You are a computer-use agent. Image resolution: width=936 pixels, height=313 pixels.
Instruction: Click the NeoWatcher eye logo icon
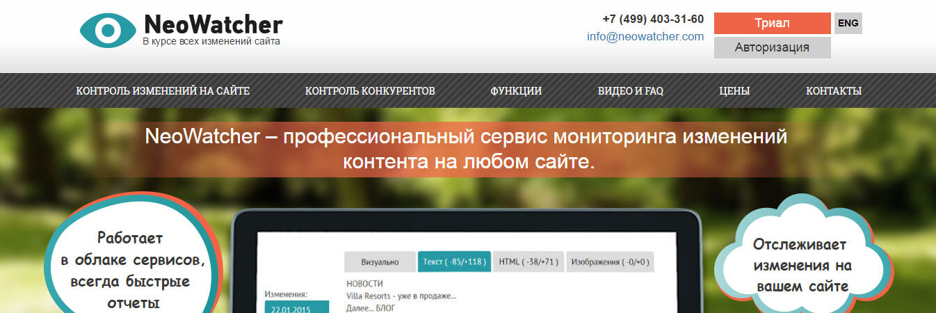(108, 31)
